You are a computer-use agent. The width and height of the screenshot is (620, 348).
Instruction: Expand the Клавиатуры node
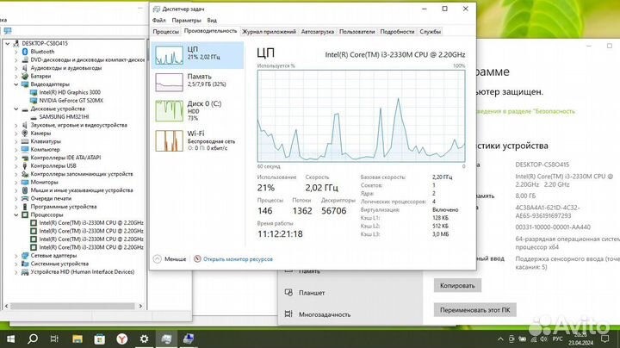click(16, 141)
